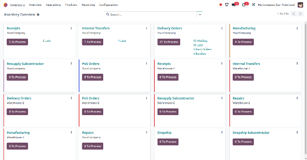Click the 21 To Process delivery button
The image size is (307, 160).
click(x=169, y=42)
